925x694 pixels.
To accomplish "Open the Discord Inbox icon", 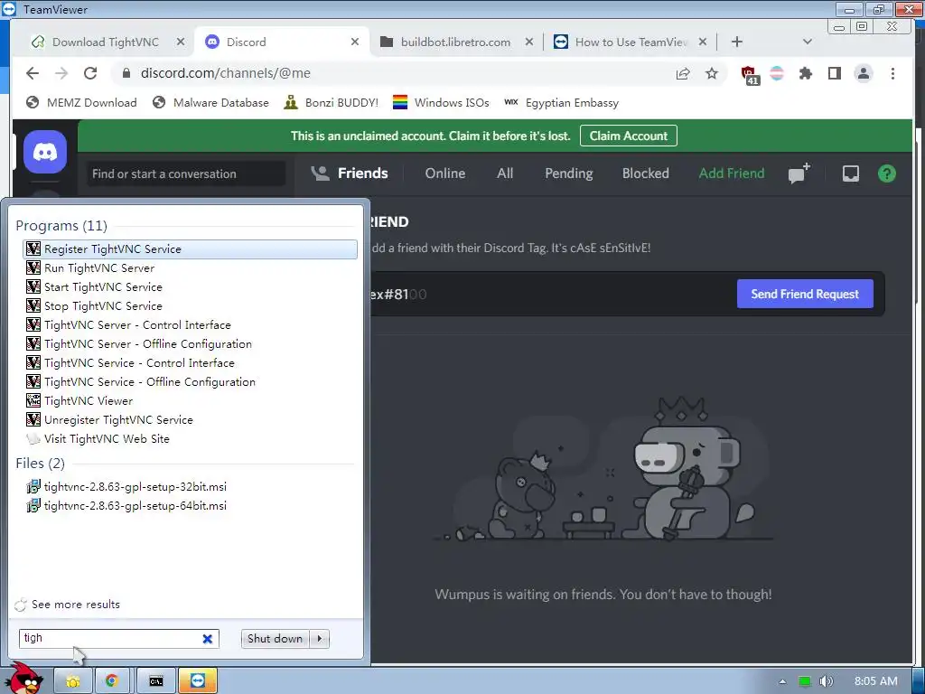I will pos(850,173).
